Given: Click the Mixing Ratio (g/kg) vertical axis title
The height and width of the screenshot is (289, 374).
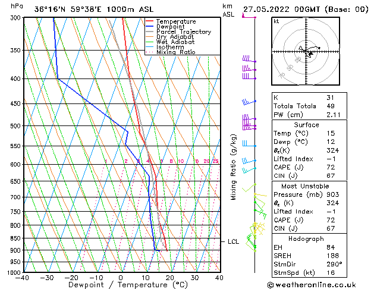Looking at the screenshot, I should tap(233, 167).
